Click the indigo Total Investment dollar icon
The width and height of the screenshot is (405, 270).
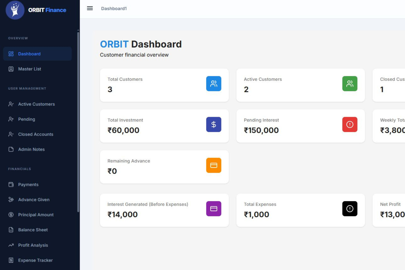pos(214,124)
